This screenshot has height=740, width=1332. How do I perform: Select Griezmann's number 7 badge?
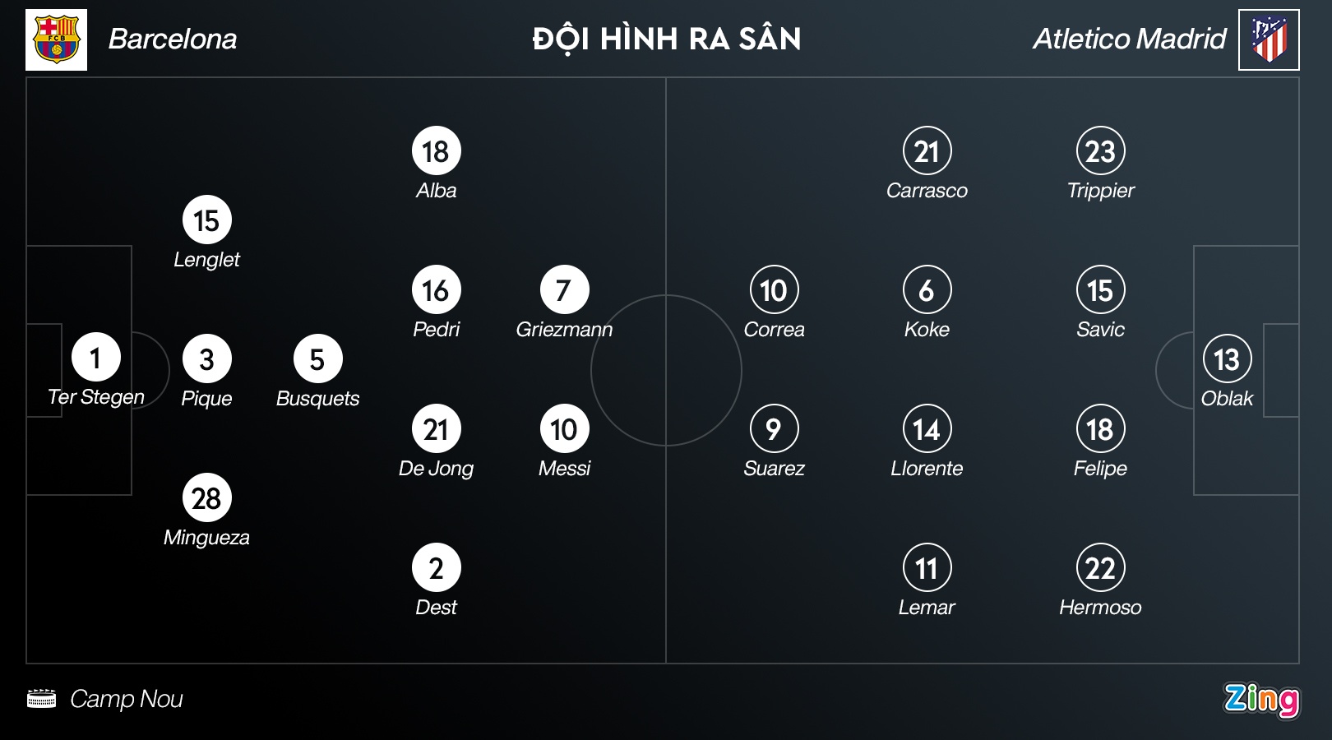564,289
